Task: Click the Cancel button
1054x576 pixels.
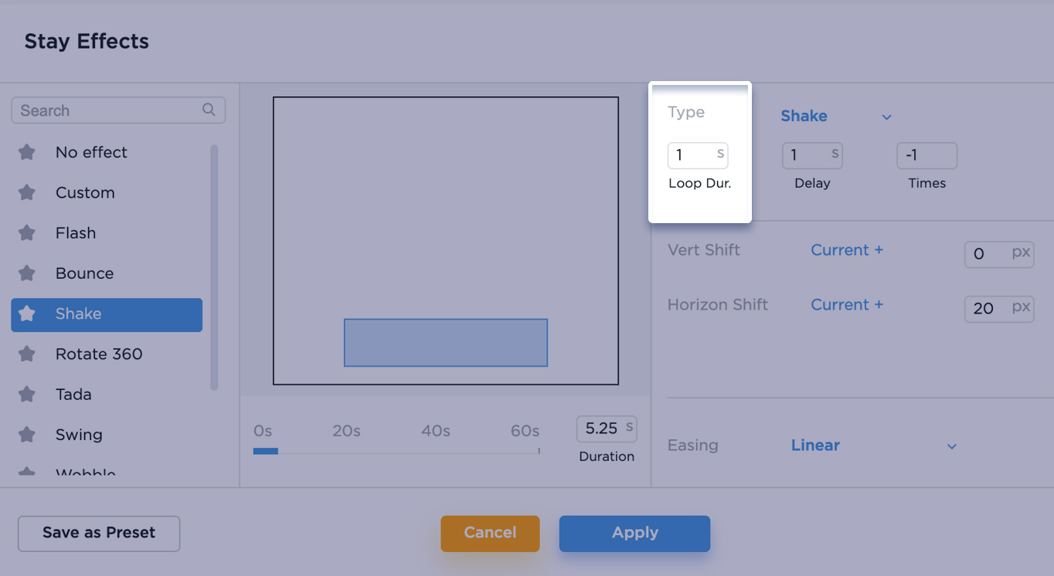Action: tap(490, 533)
